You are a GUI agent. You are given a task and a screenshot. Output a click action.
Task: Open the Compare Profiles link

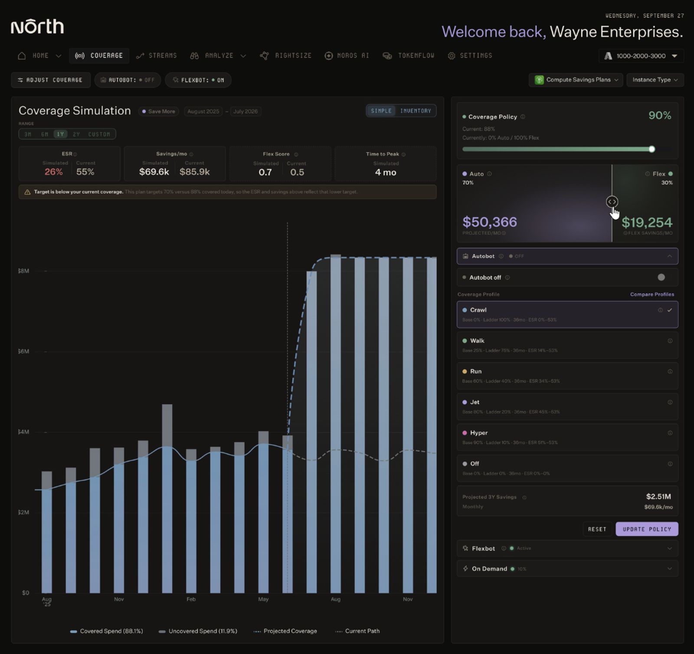tap(652, 294)
